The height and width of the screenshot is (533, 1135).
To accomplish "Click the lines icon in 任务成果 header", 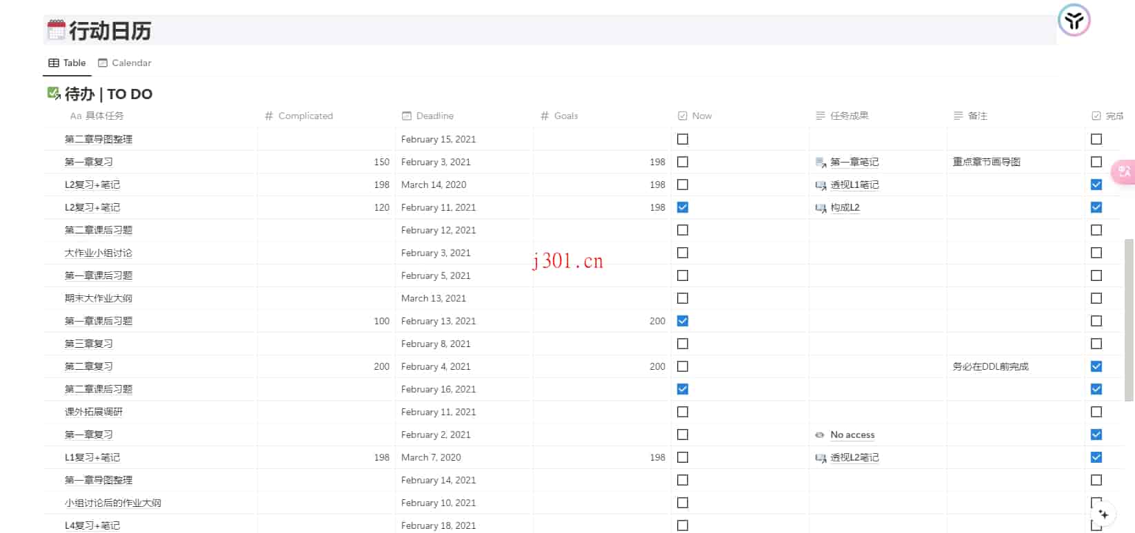I will click(821, 116).
